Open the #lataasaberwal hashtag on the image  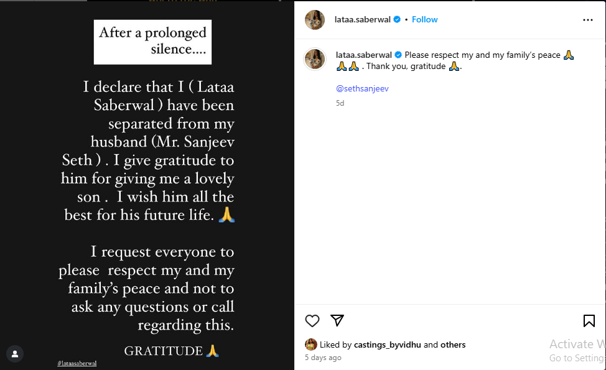pos(77,363)
